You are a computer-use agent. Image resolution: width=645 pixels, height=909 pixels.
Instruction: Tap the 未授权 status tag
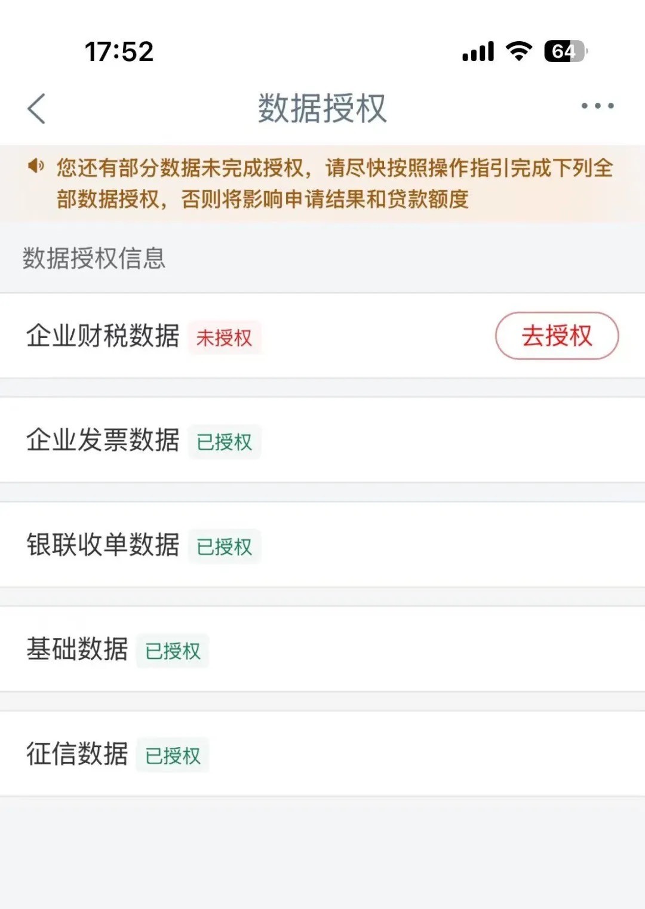tap(225, 338)
